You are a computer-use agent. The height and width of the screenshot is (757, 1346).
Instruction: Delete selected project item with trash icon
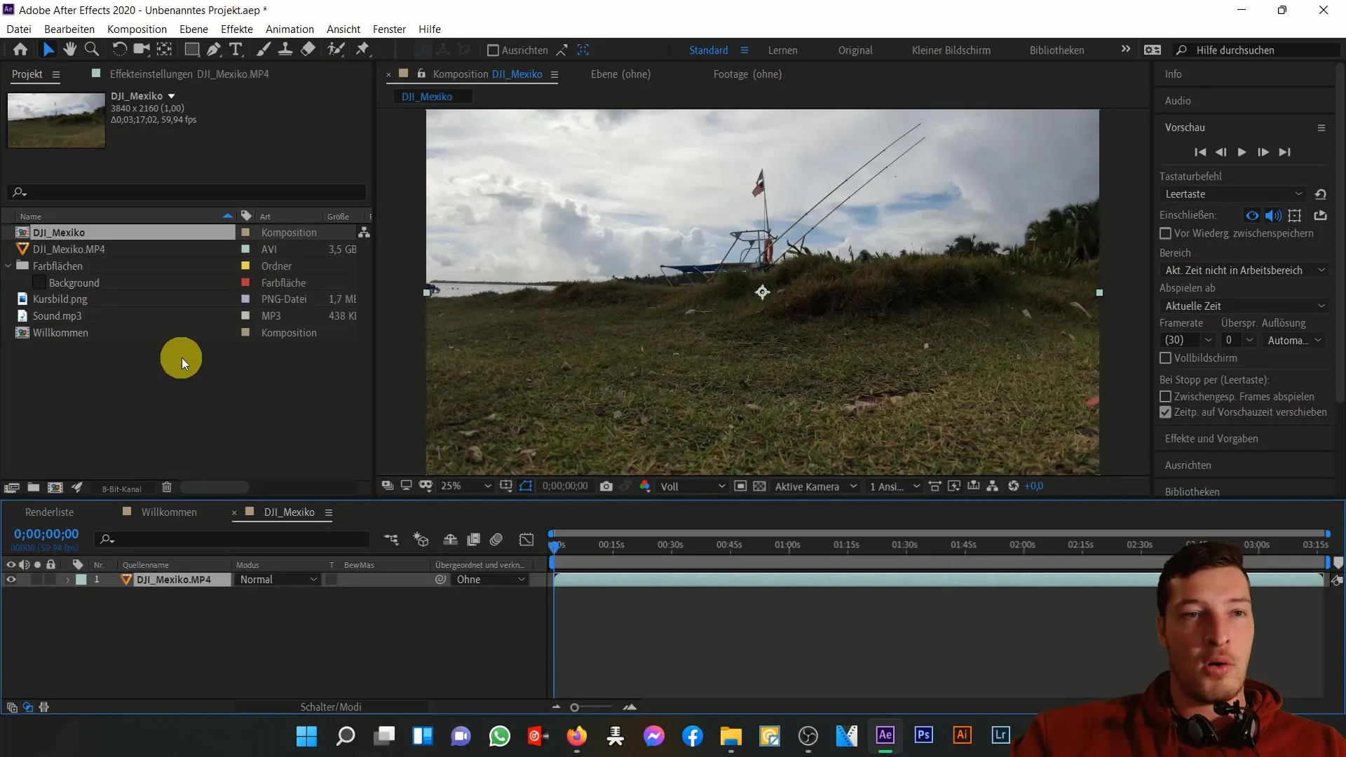(167, 488)
